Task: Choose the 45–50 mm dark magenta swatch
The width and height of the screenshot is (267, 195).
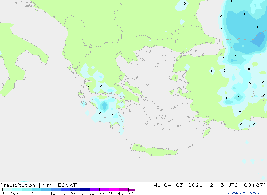Action: [x=124, y=190]
